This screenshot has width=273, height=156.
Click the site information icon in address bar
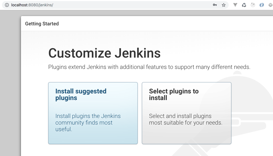tap(7, 5)
